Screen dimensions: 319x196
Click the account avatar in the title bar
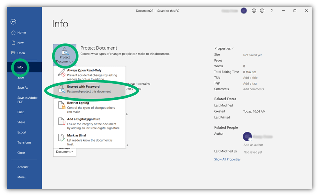244,10
